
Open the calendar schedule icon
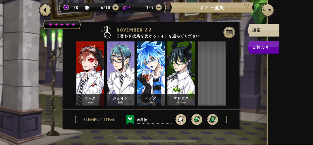(x=229, y=32)
